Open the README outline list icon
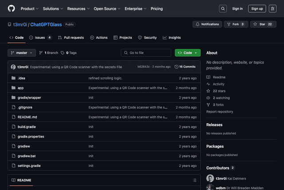 194,180
